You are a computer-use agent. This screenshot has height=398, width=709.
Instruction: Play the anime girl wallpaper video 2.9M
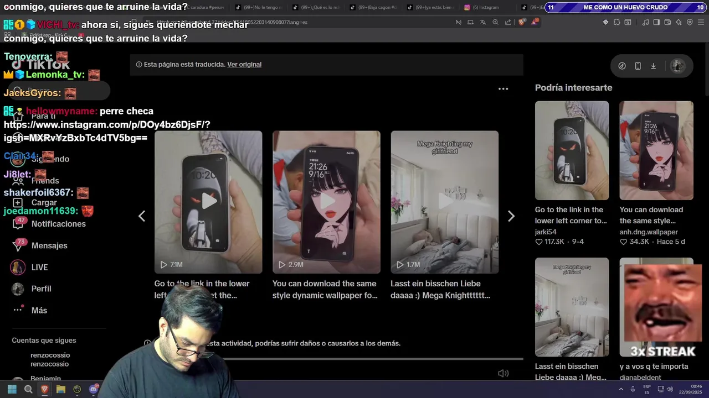(326, 202)
